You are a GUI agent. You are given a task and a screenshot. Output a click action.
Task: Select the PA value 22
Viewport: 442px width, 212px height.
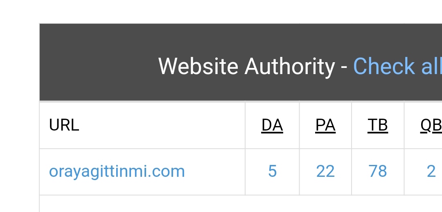pyautogui.click(x=325, y=171)
